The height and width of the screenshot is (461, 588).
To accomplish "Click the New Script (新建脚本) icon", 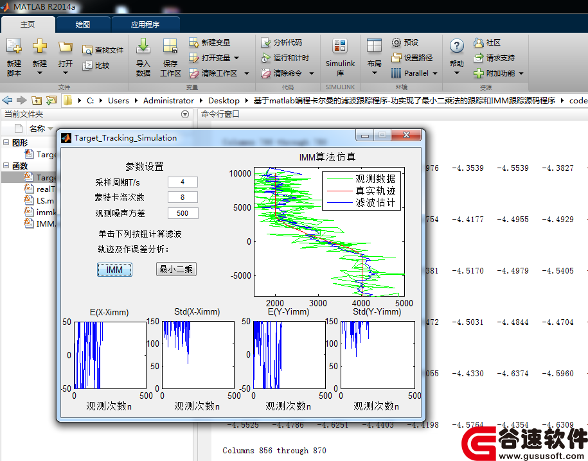I will click(14, 46).
